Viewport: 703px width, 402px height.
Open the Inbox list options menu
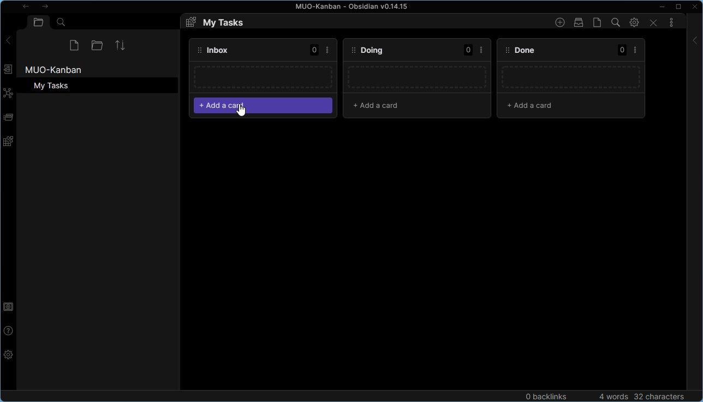tap(327, 50)
